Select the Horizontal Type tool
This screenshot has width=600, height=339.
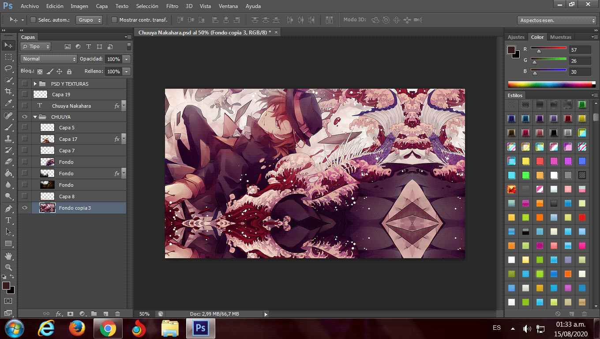pyautogui.click(x=8, y=220)
